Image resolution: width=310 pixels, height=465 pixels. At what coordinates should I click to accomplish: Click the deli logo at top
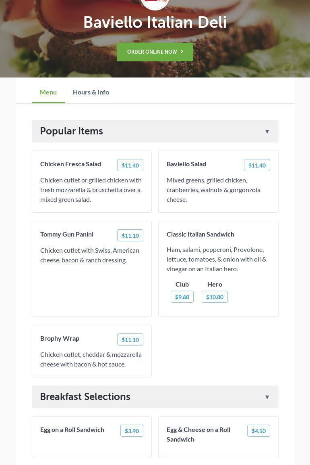click(155, 3)
